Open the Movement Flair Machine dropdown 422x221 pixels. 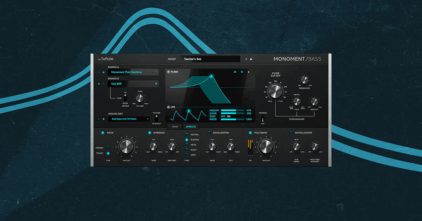click(133, 72)
